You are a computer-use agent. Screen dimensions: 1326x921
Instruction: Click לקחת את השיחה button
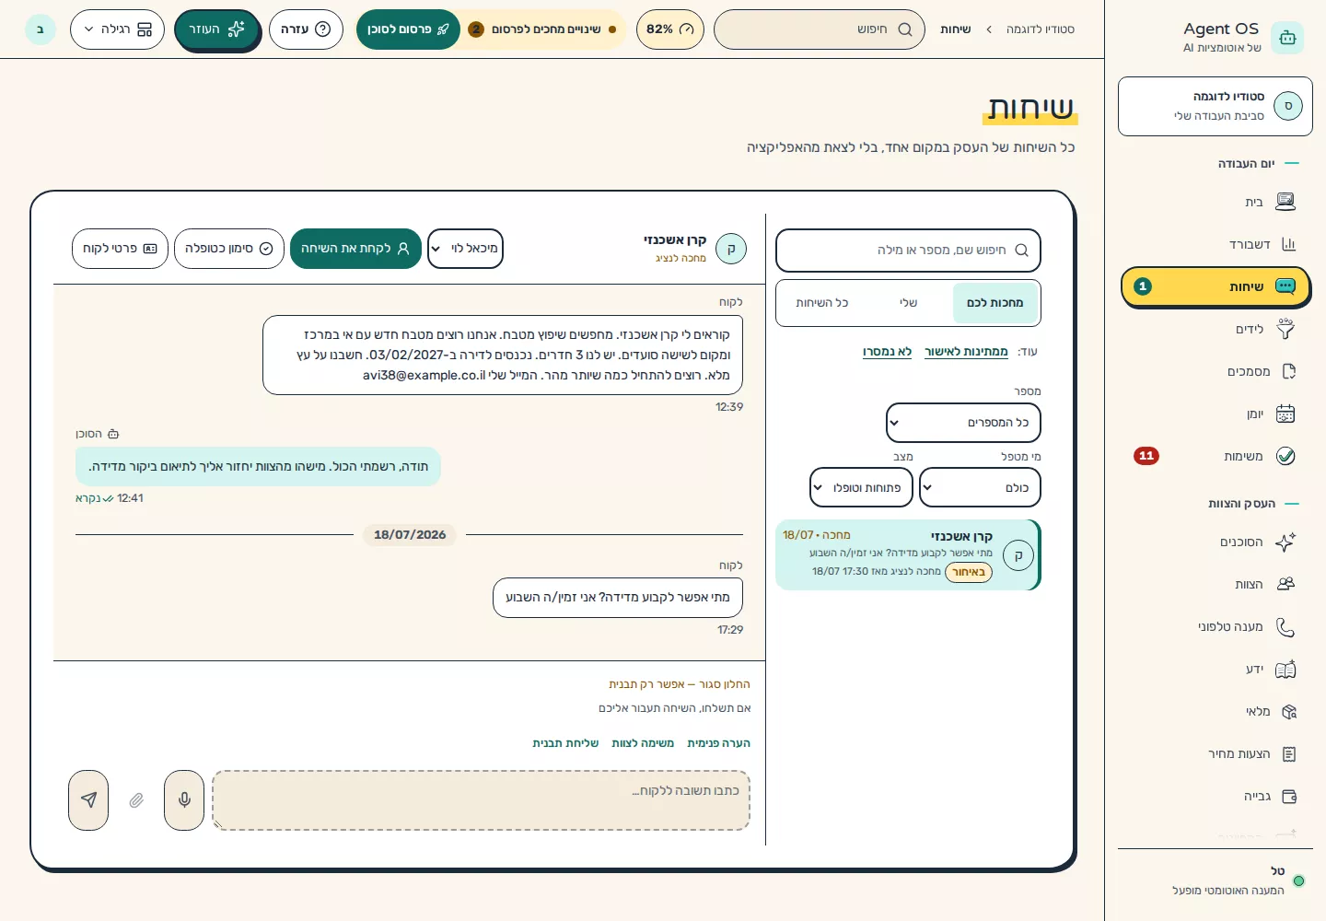(355, 249)
